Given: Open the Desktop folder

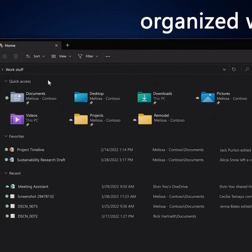Looking at the screenshot, I should 81,97.
